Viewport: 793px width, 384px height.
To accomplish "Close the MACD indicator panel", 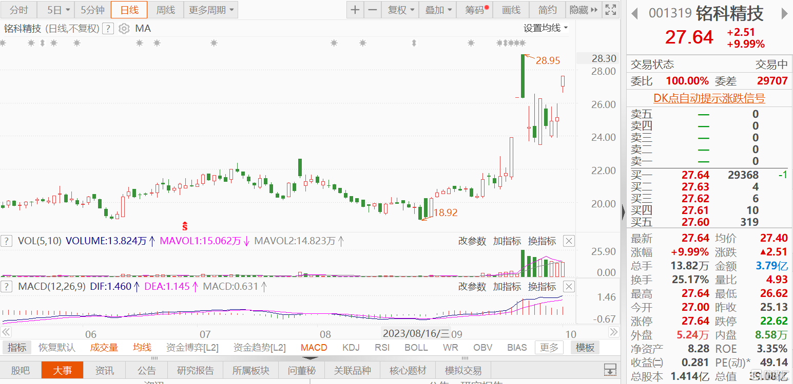I will [569, 286].
